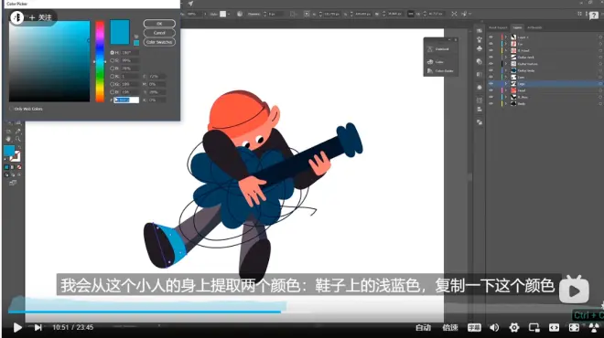
Task: Open video settings gear
Action: [514, 327]
